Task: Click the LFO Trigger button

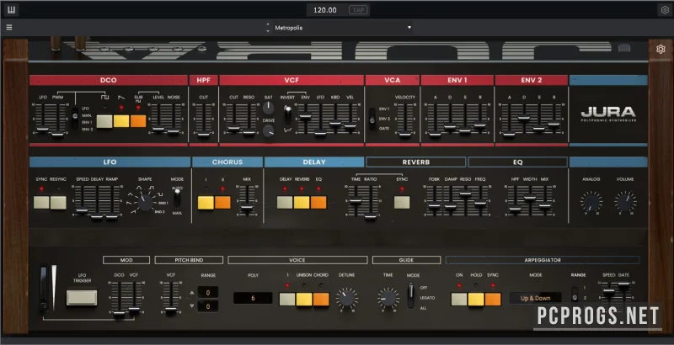Action: [82, 298]
